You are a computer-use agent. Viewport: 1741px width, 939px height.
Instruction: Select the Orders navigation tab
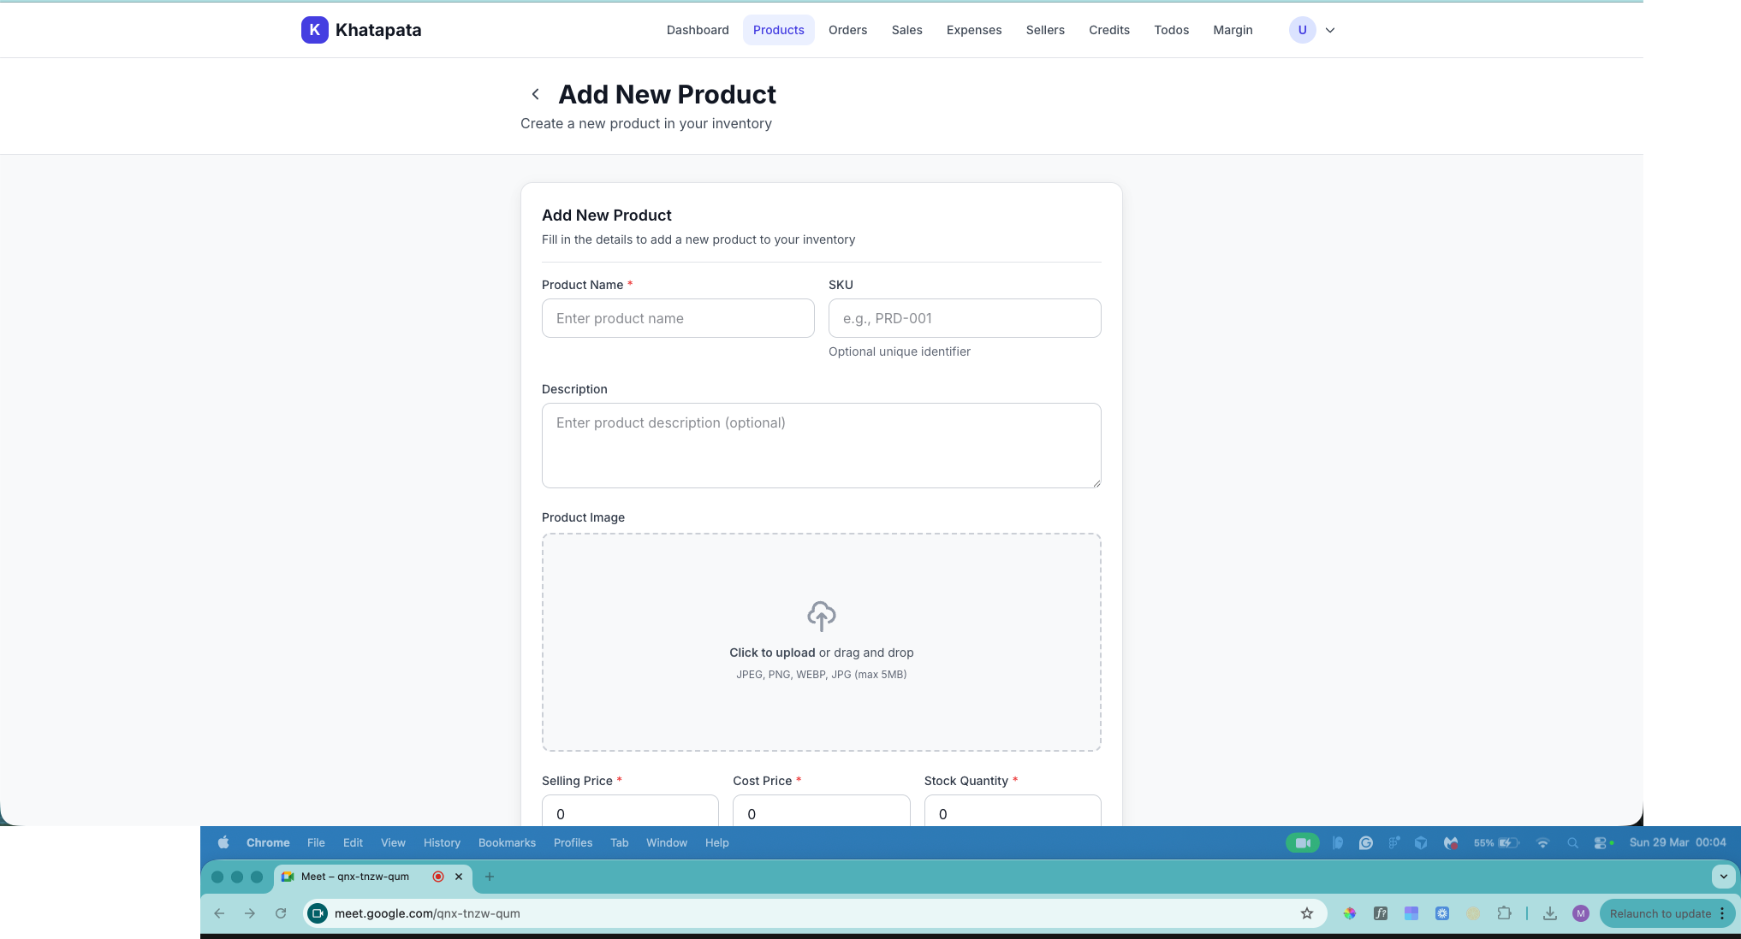click(847, 30)
